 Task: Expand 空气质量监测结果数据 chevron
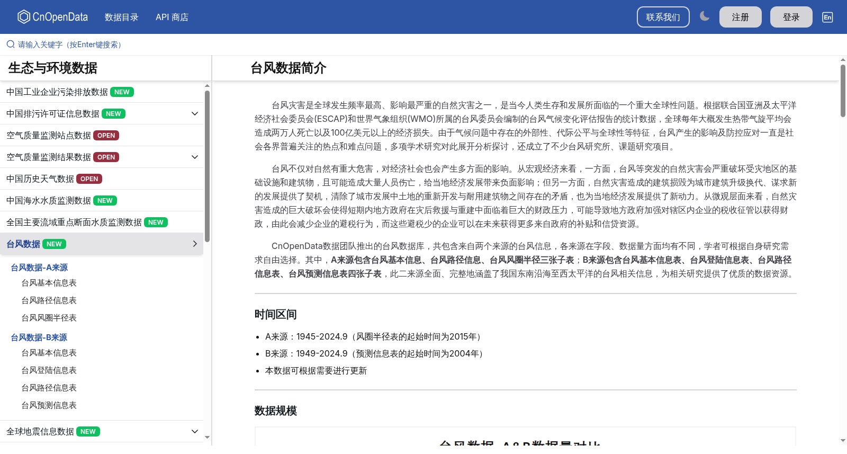point(195,157)
